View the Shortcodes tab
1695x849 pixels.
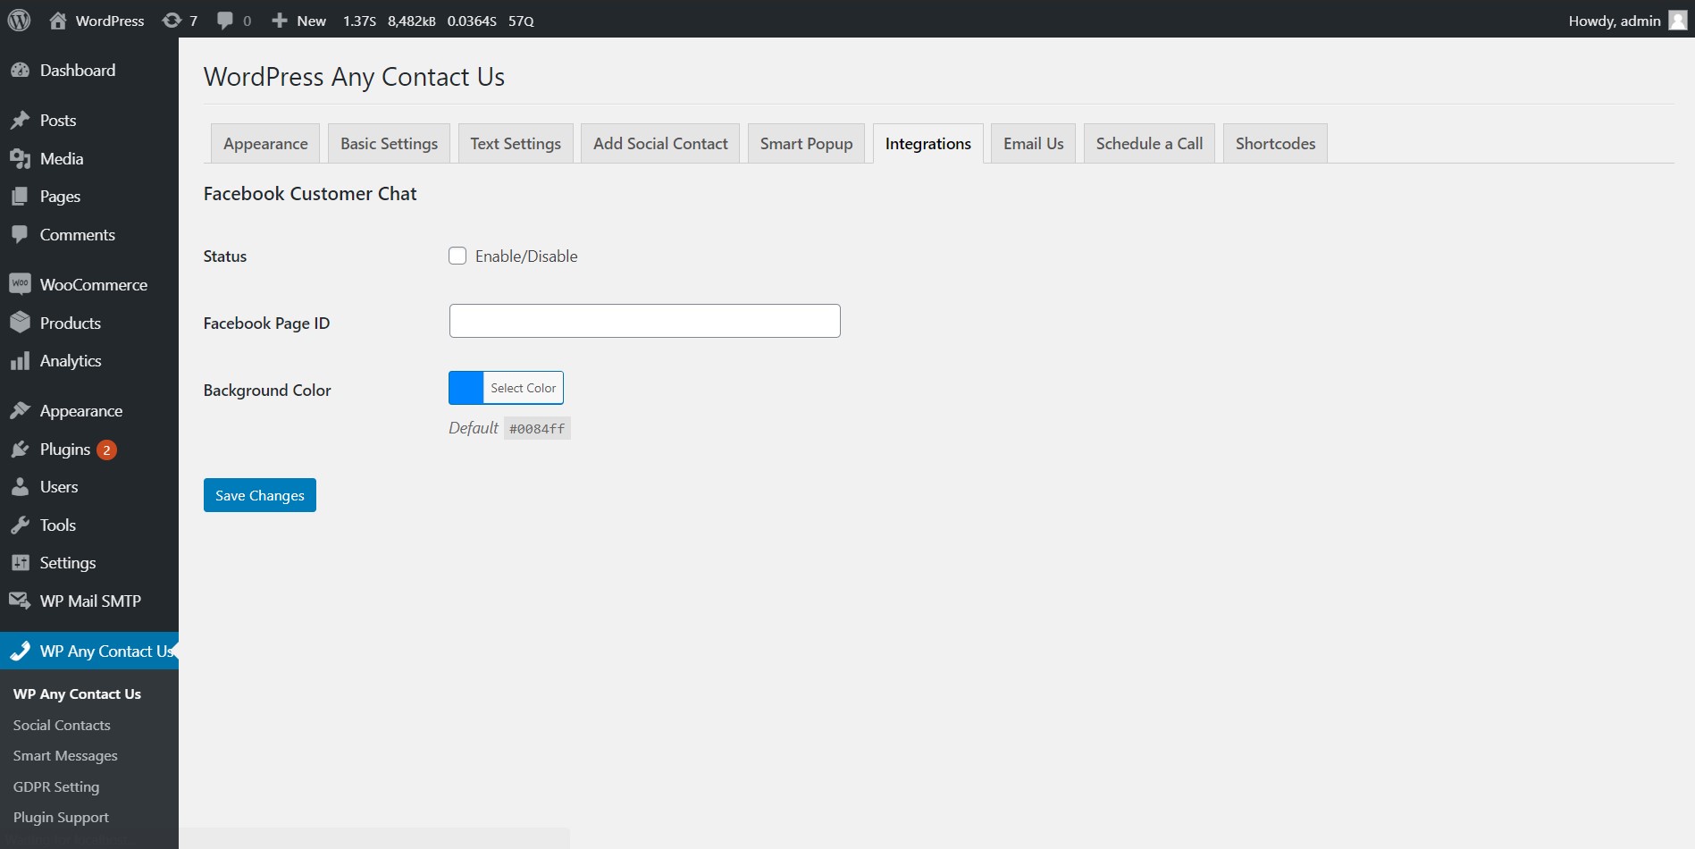(x=1275, y=144)
